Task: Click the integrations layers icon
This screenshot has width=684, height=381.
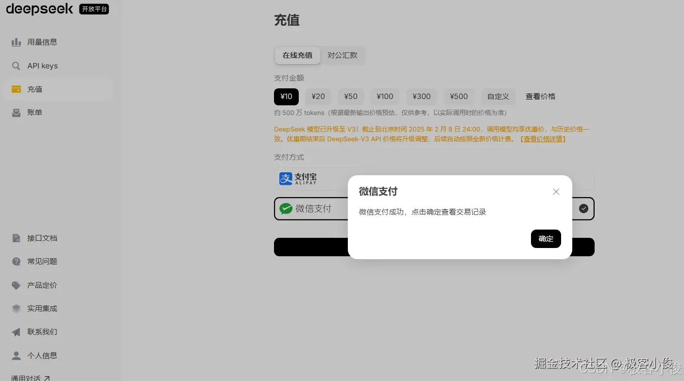Action: click(x=16, y=309)
